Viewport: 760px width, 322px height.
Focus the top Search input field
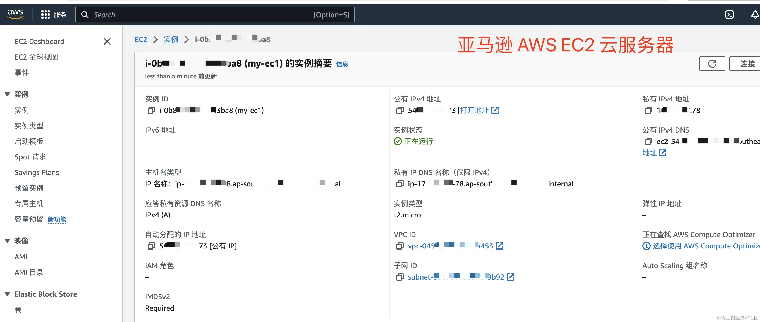click(x=215, y=14)
